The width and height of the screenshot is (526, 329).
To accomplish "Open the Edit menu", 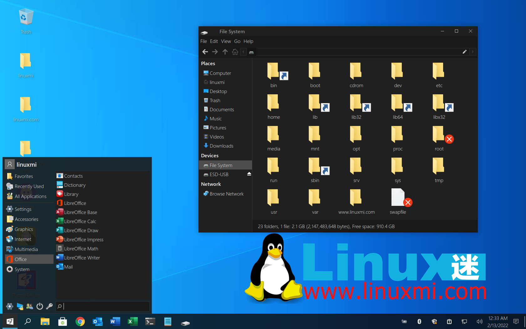I will [x=214, y=41].
